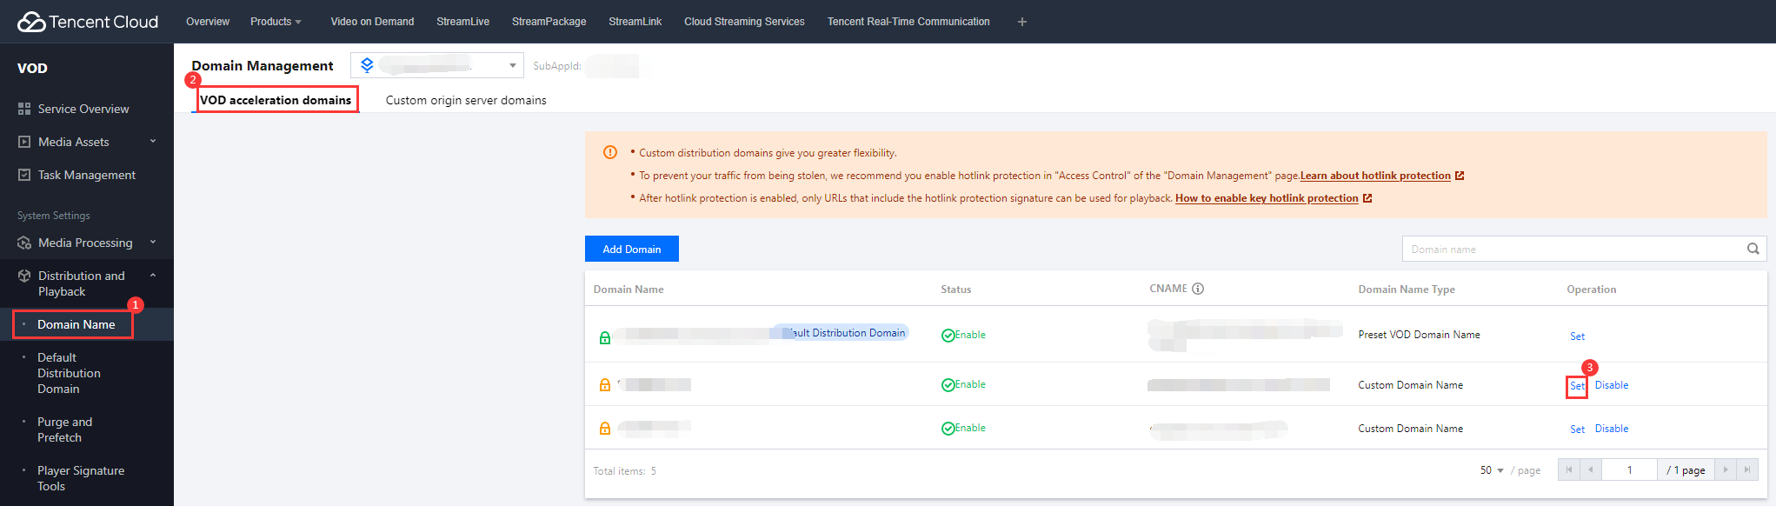The width and height of the screenshot is (1776, 506).
Task: Open the 50 per page dropdown
Action: 1491,470
